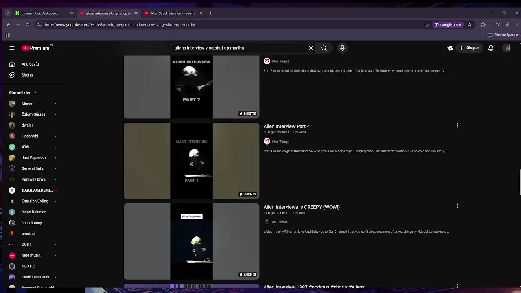This screenshot has height=293, width=521.
Task: Open the Alien Interview Part 4 thumbnail
Action: (x=191, y=161)
